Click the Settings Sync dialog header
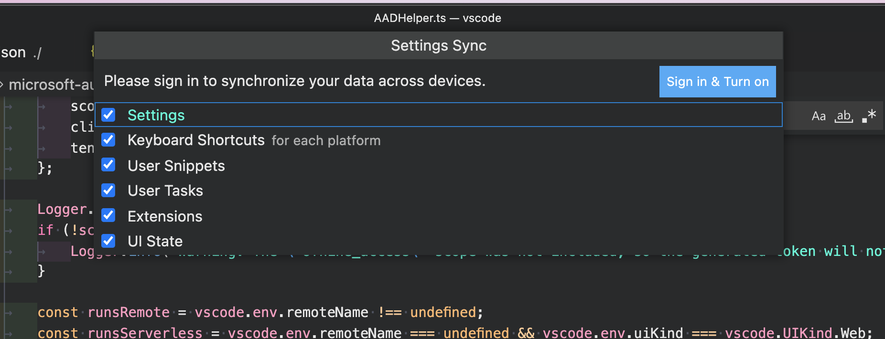 [x=438, y=45]
